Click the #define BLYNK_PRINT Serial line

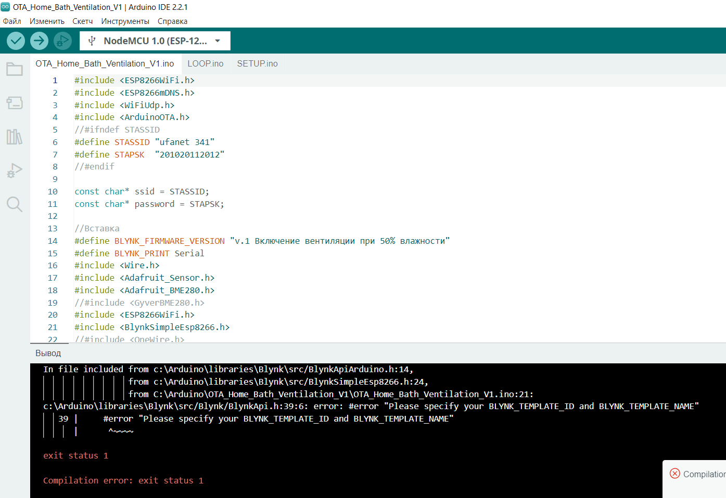(139, 253)
